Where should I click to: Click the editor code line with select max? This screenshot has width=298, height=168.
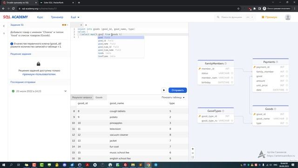point(132,34)
